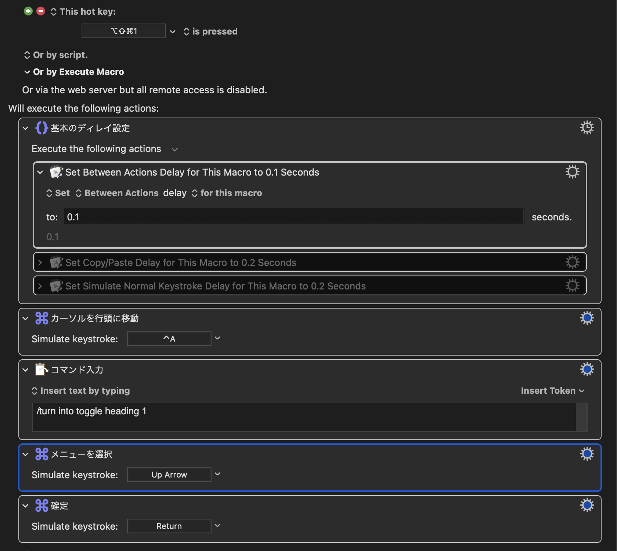Open the Insert Token menu
Image resolution: width=617 pixels, height=551 pixels.
[552, 391]
